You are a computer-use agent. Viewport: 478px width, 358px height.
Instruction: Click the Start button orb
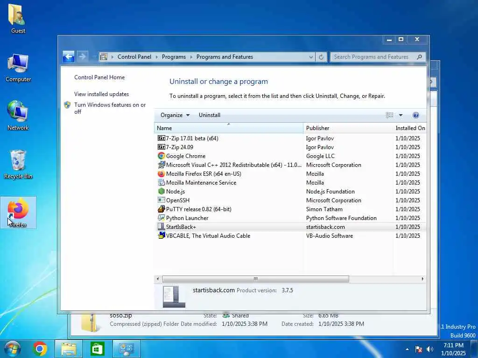pos(13,349)
